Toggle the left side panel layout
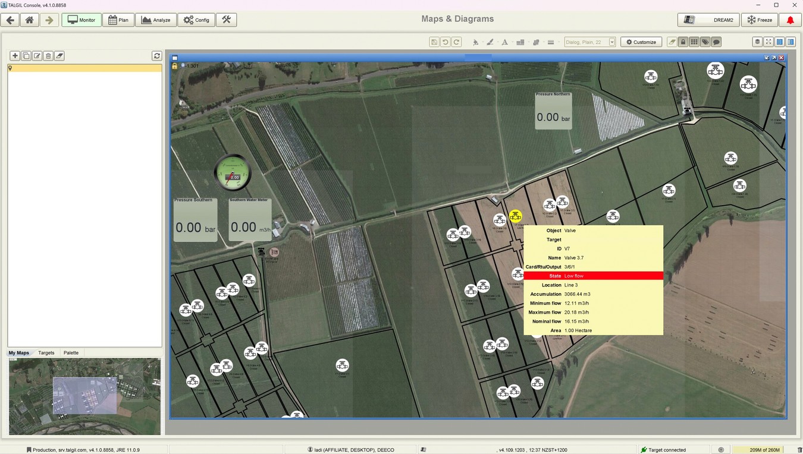 779,42
